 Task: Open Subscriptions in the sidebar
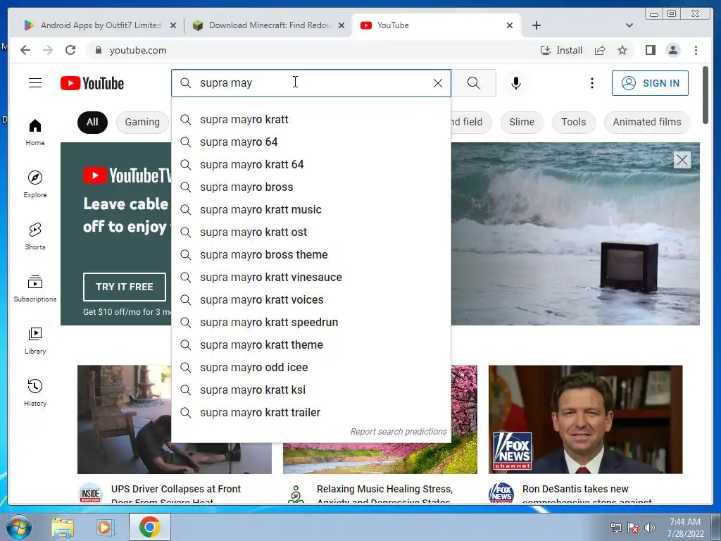coord(35,288)
